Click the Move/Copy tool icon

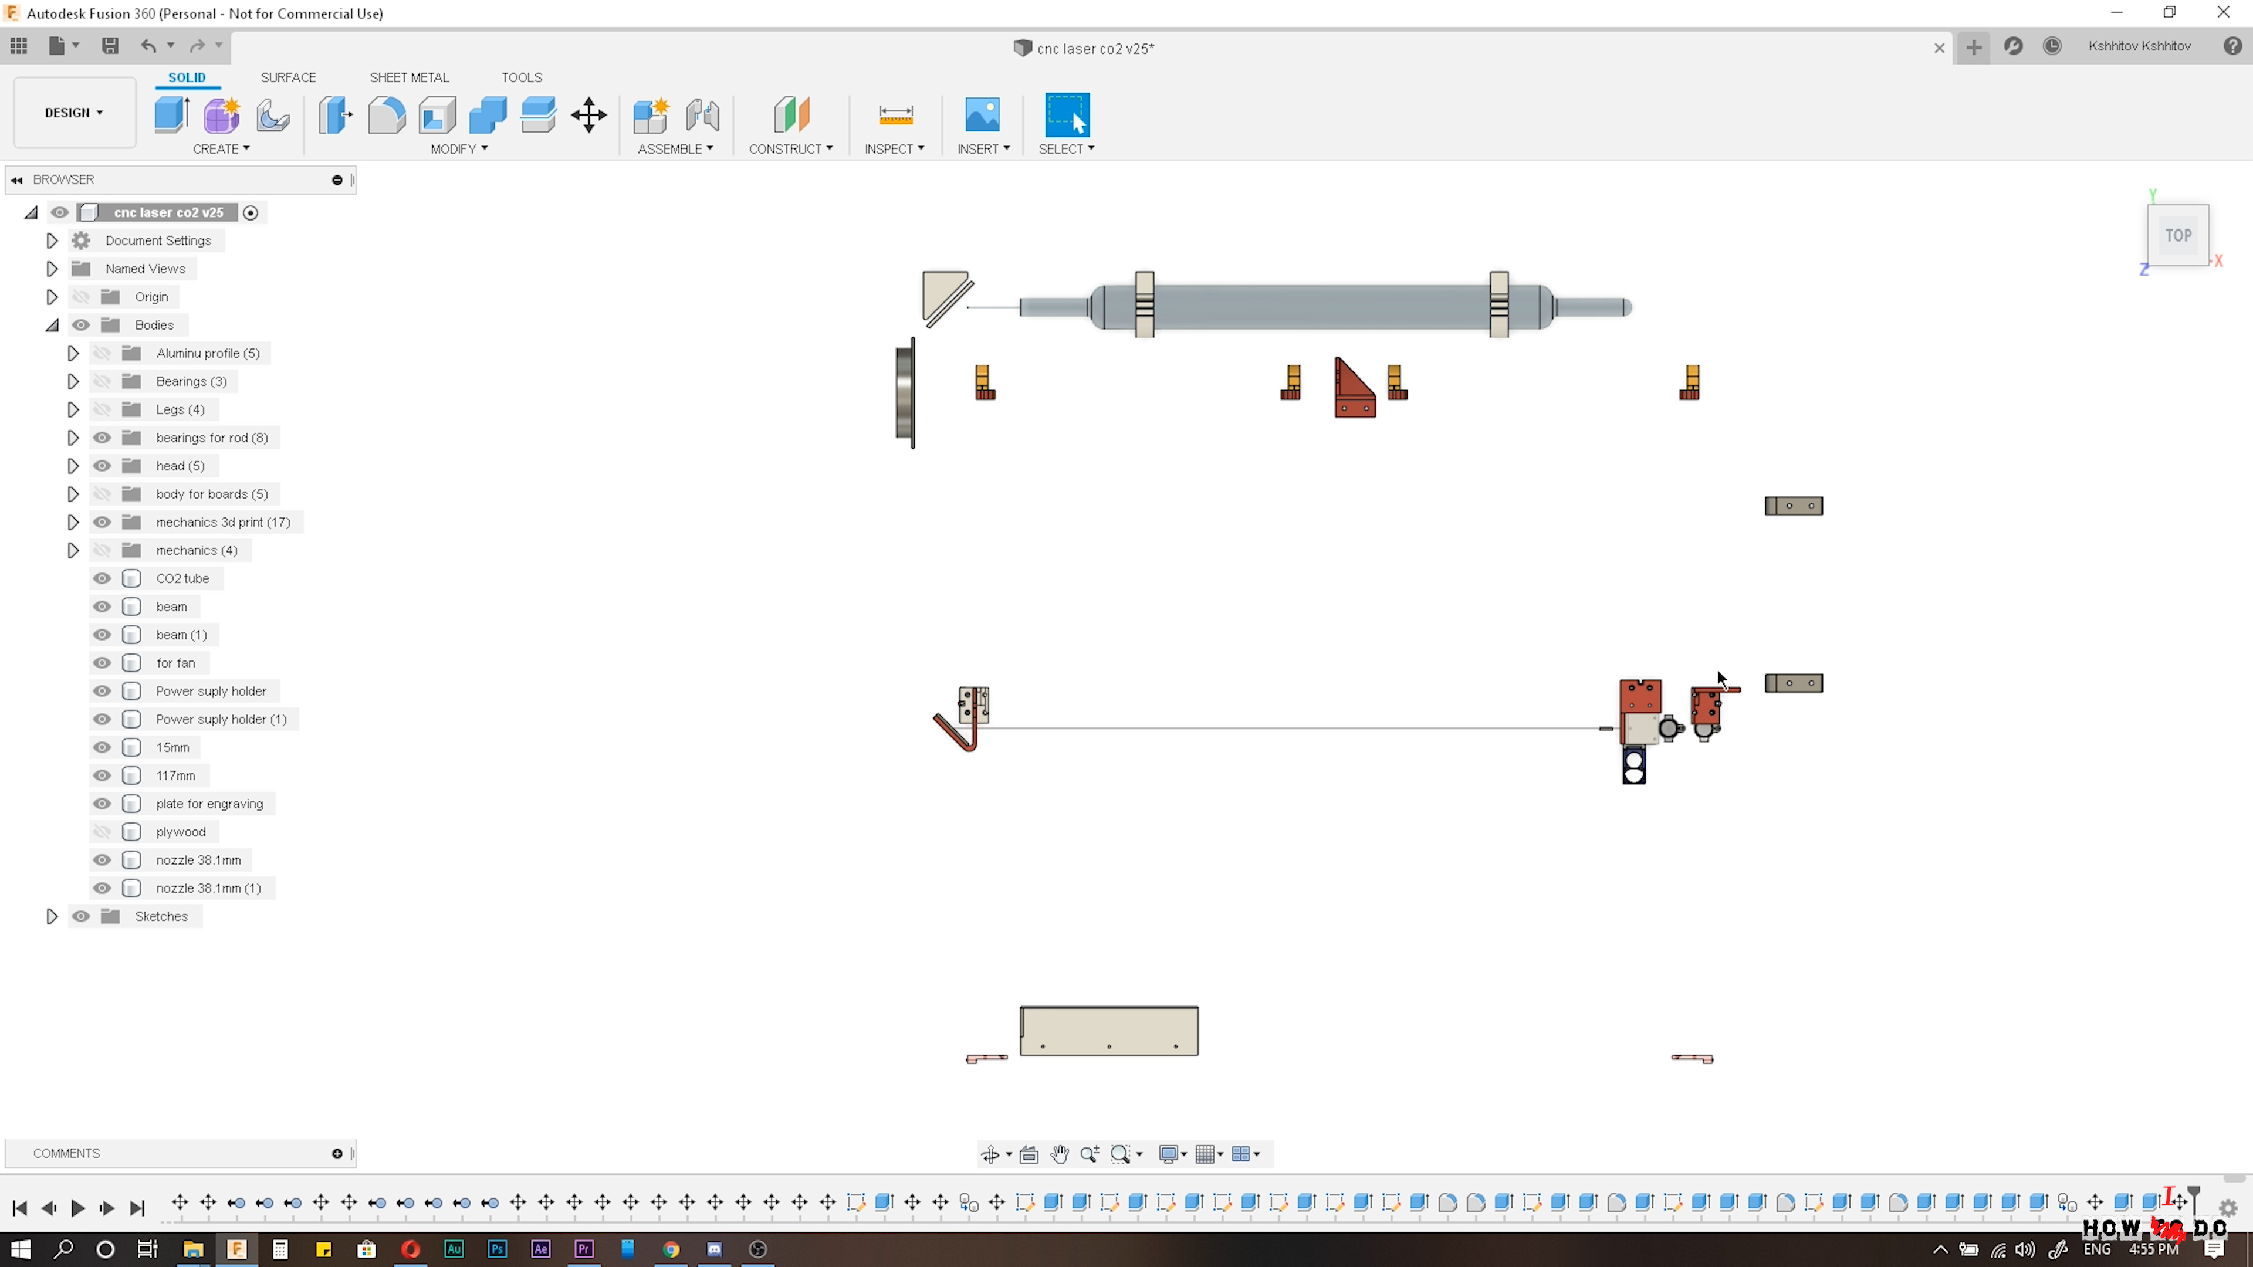click(588, 114)
